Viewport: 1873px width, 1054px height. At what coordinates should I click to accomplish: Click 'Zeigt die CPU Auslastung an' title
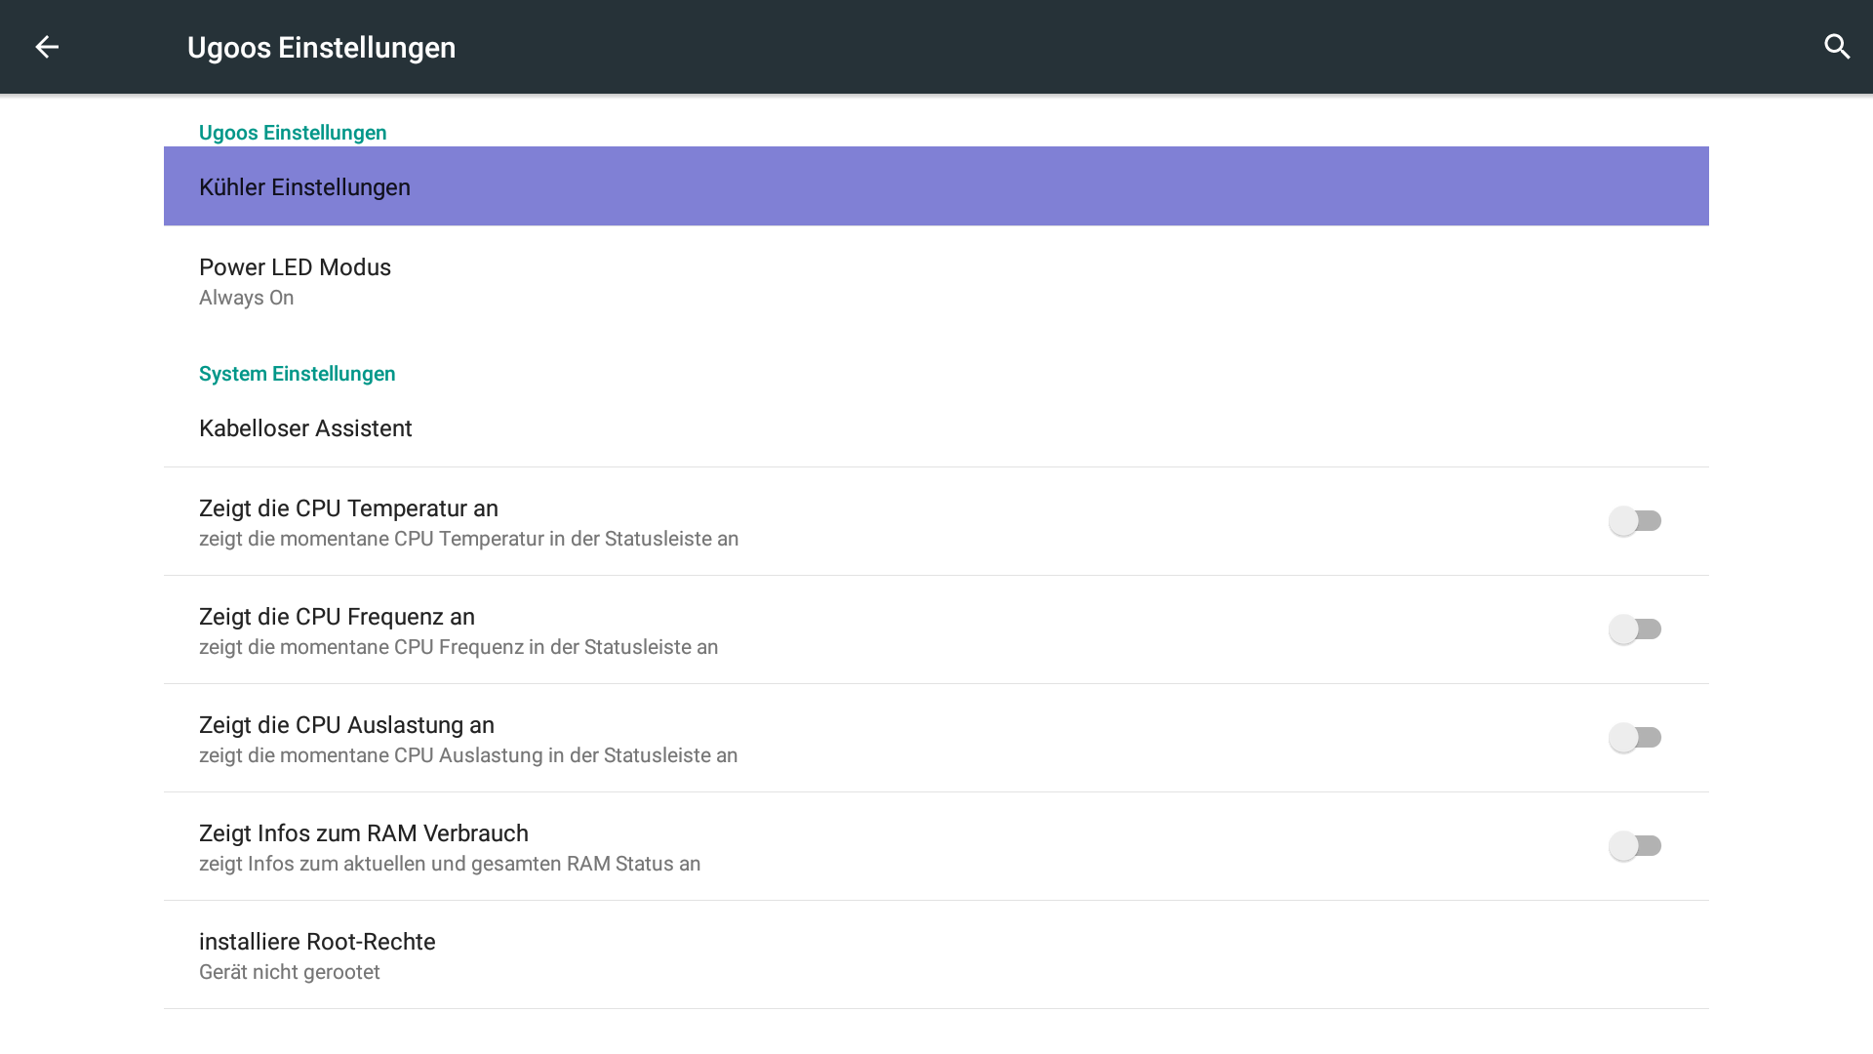346,725
